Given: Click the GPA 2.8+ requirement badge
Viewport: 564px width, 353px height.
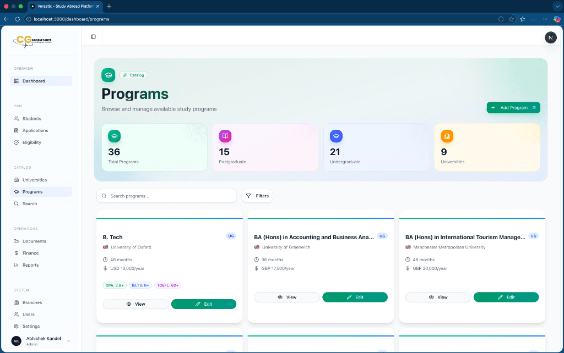Looking at the screenshot, I should click(x=115, y=285).
